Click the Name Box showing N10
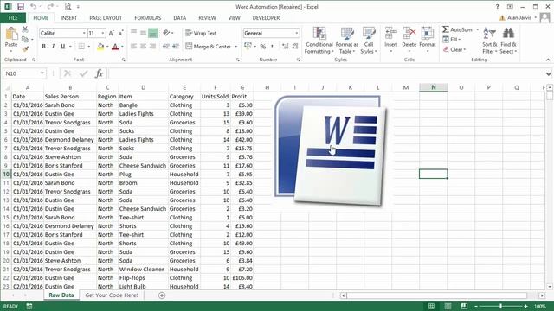The image size is (554, 311). [21, 73]
